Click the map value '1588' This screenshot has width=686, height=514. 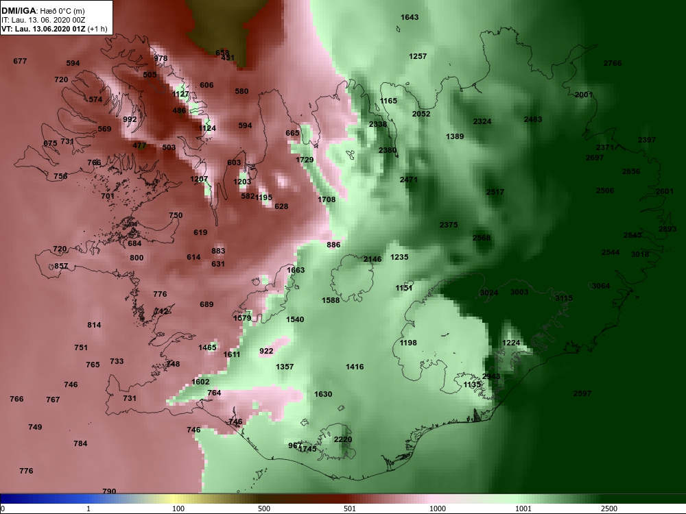[331, 300]
